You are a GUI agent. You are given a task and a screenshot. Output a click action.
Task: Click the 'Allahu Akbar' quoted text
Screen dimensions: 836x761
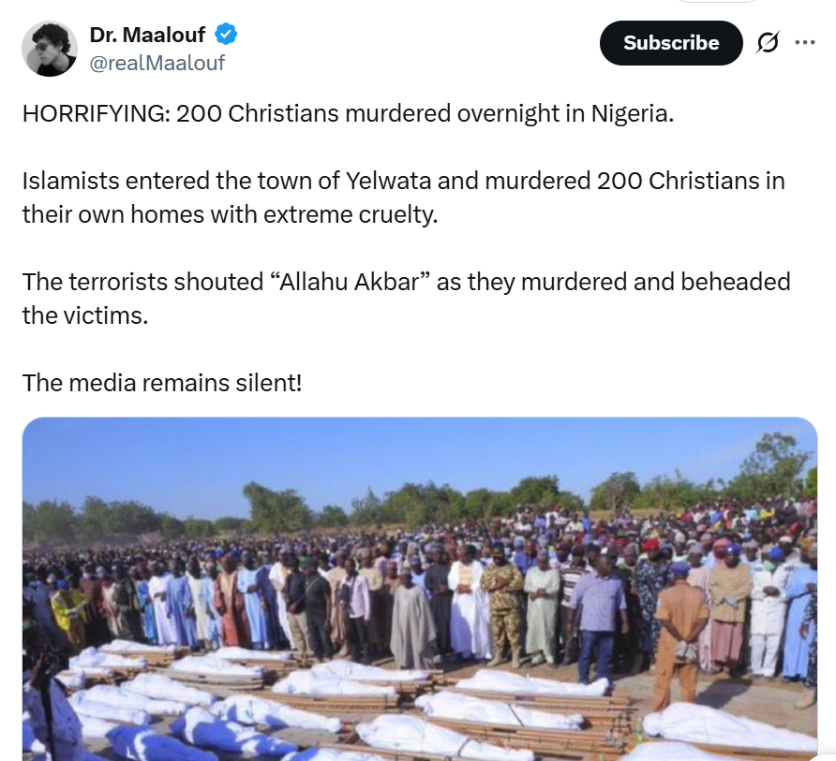pyautogui.click(x=353, y=283)
